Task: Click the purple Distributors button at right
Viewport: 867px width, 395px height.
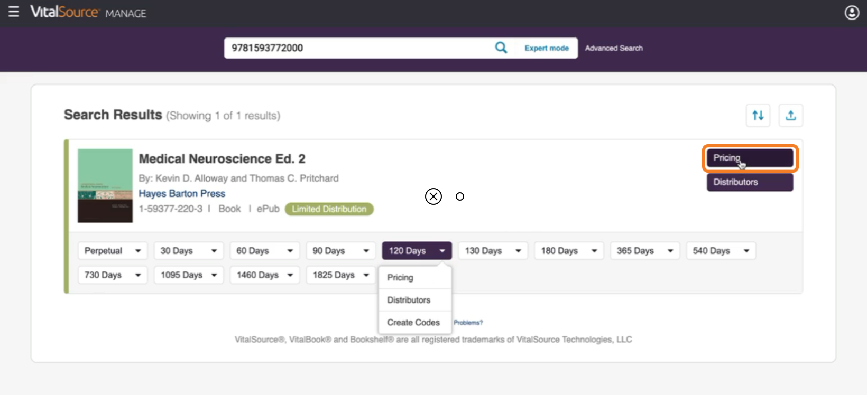Action: (750, 182)
